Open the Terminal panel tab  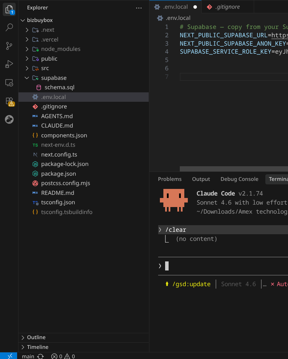click(278, 179)
